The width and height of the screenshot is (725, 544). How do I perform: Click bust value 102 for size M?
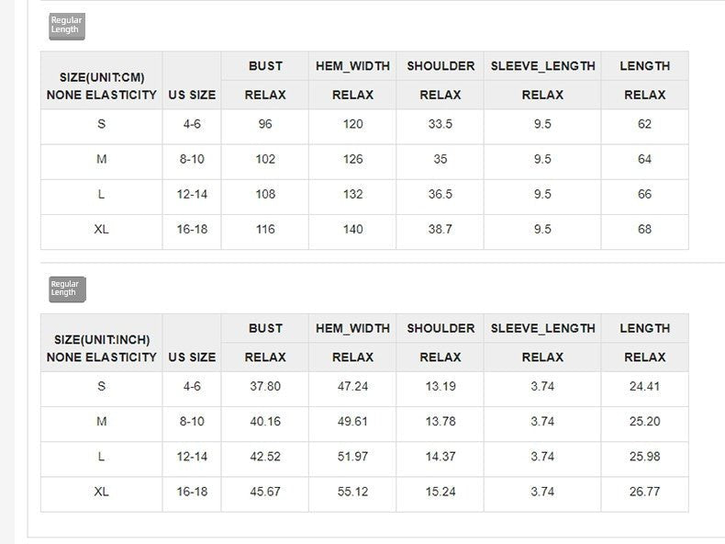(265, 159)
